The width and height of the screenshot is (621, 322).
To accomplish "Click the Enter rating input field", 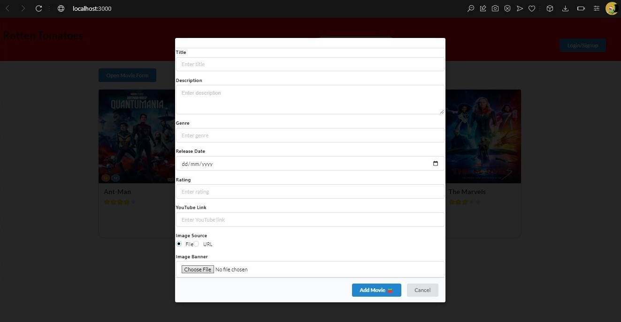I will click(310, 192).
